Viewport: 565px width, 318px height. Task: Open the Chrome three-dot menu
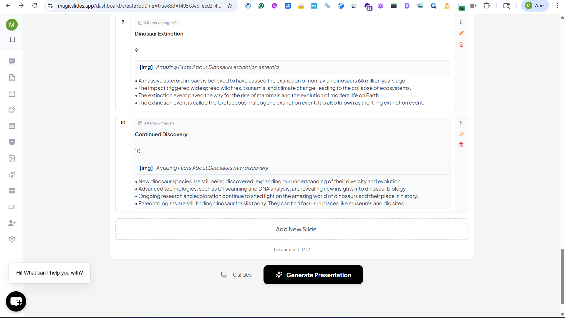(557, 6)
